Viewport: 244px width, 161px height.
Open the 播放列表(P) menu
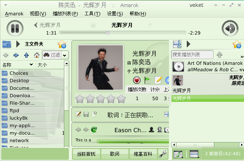(65, 14)
